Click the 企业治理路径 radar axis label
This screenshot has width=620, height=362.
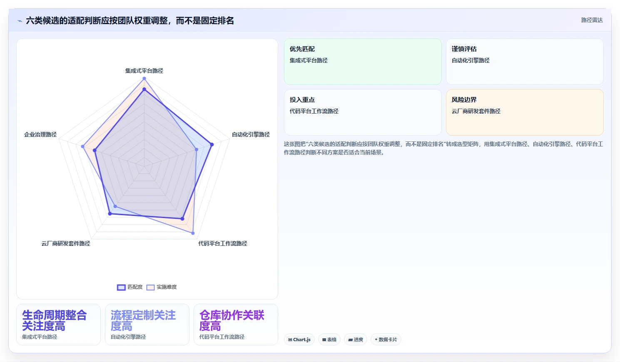[40, 134]
